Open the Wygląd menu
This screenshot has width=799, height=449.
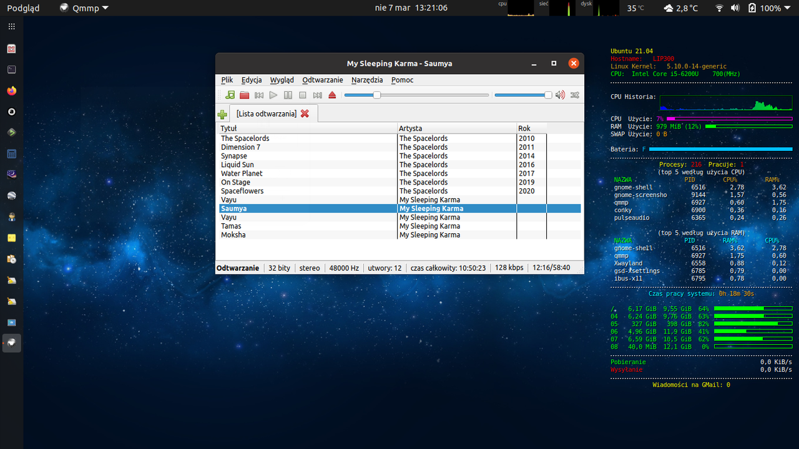coord(282,80)
